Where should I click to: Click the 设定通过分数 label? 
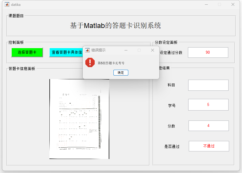(x=171, y=53)
